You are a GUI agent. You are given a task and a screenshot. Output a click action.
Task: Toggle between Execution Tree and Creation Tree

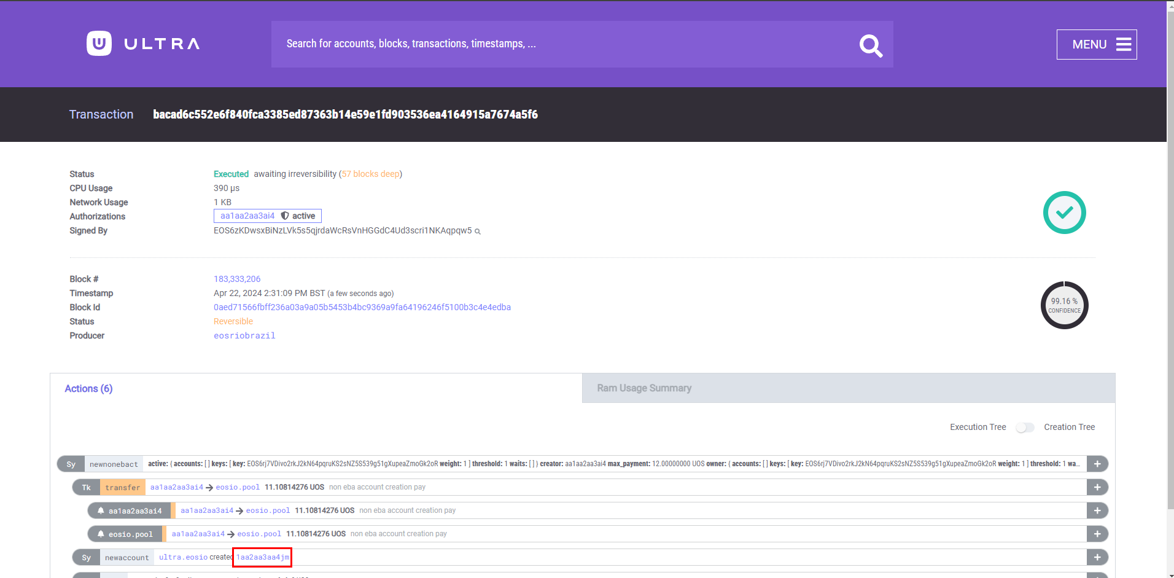1025,428
